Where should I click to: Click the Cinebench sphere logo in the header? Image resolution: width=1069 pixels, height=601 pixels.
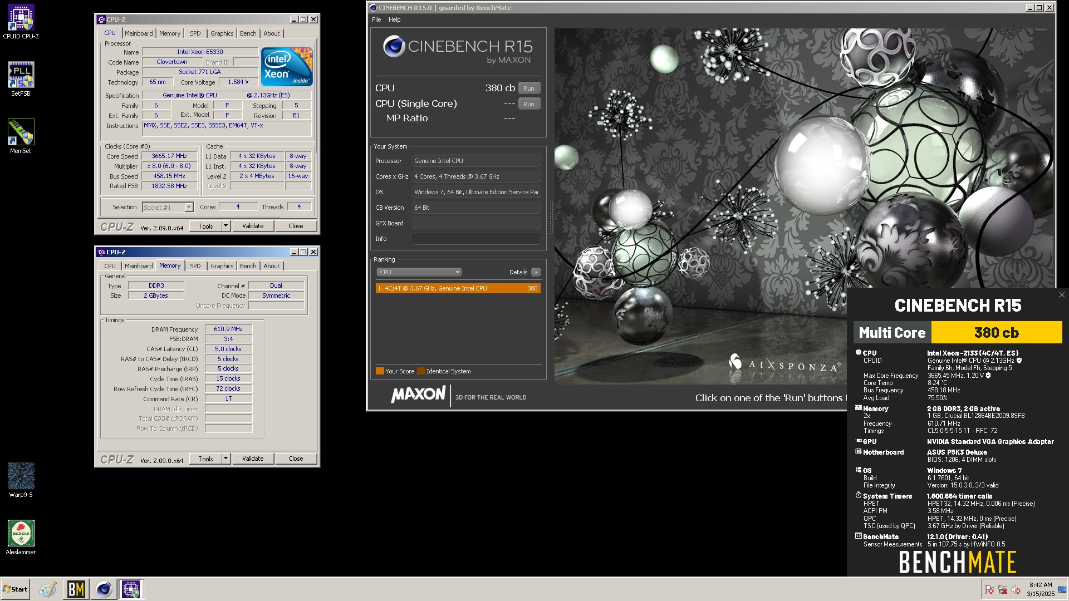point(394,46)
